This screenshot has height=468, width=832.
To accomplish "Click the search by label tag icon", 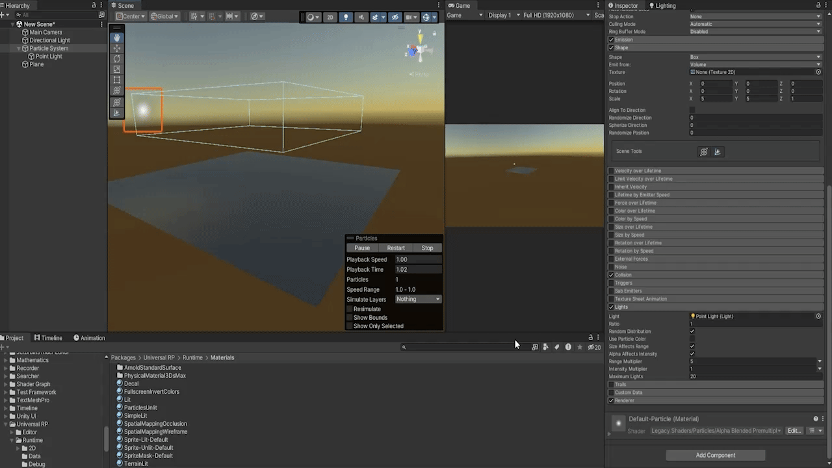I will 556,347.
